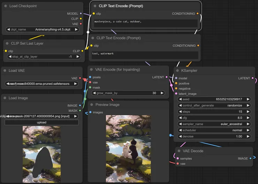258x184 pixels.
Task: Toggle collapse of the CLIP Set Last Layer node
Action: coord(7,44)
